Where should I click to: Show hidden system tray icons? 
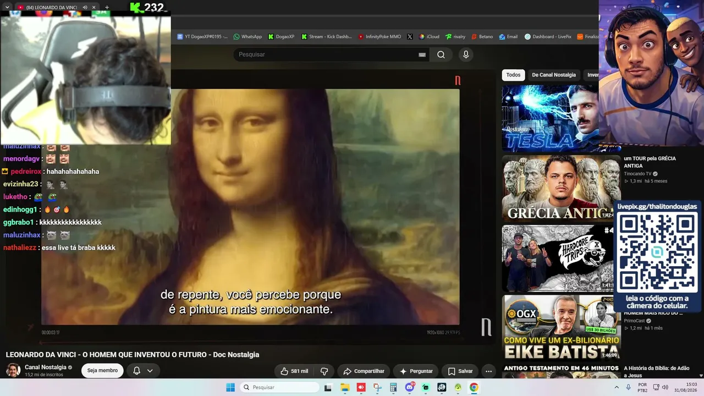[617, 387]
